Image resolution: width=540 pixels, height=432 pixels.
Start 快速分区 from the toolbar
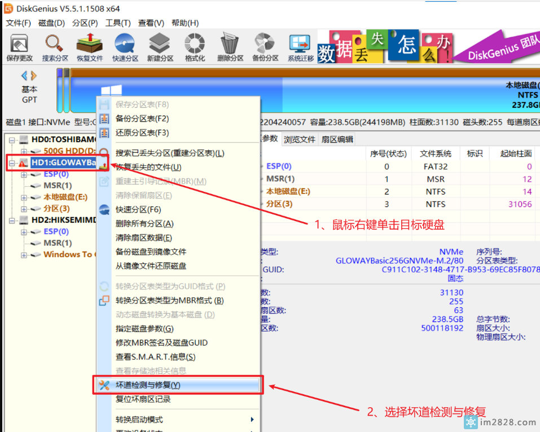click(125, 48)
